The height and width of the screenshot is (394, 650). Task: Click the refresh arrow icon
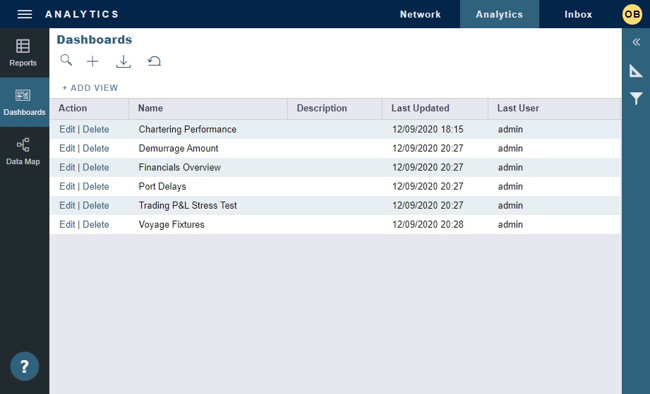(x=154, y=61)
